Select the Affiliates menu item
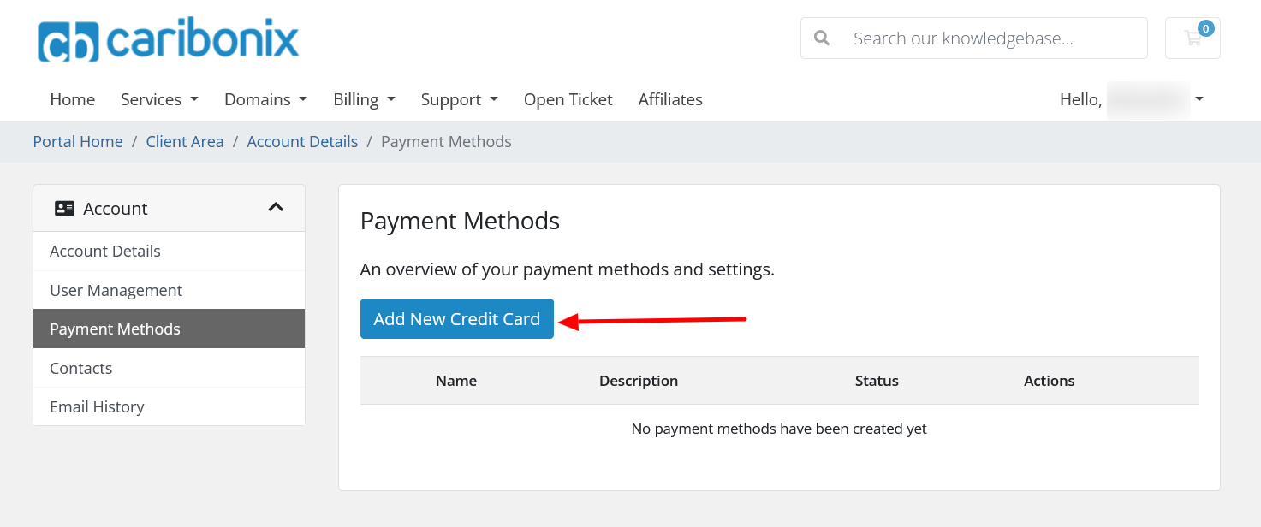1261x527 pixels. click(x=670, y=99)
